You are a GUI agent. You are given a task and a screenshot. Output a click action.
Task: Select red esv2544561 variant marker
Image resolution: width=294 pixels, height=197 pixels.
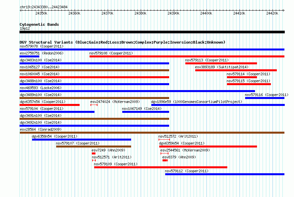(x=165, y=153)
